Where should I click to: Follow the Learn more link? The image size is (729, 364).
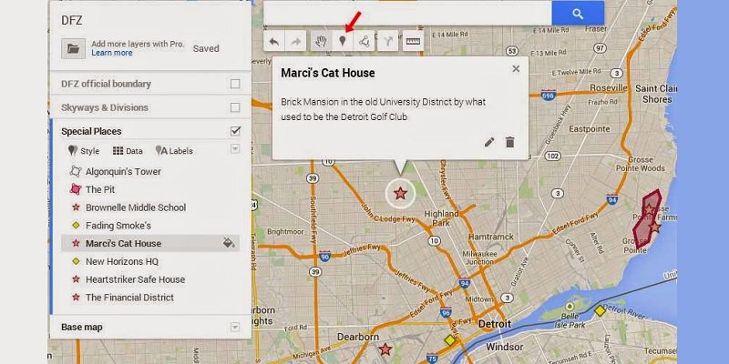[x=111, y=53]
